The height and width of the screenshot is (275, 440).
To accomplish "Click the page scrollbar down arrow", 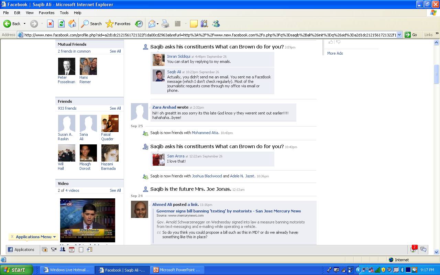I will 437,252.
